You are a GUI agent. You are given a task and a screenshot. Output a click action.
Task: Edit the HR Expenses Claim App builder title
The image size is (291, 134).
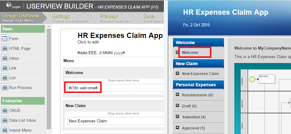[120, 35]
